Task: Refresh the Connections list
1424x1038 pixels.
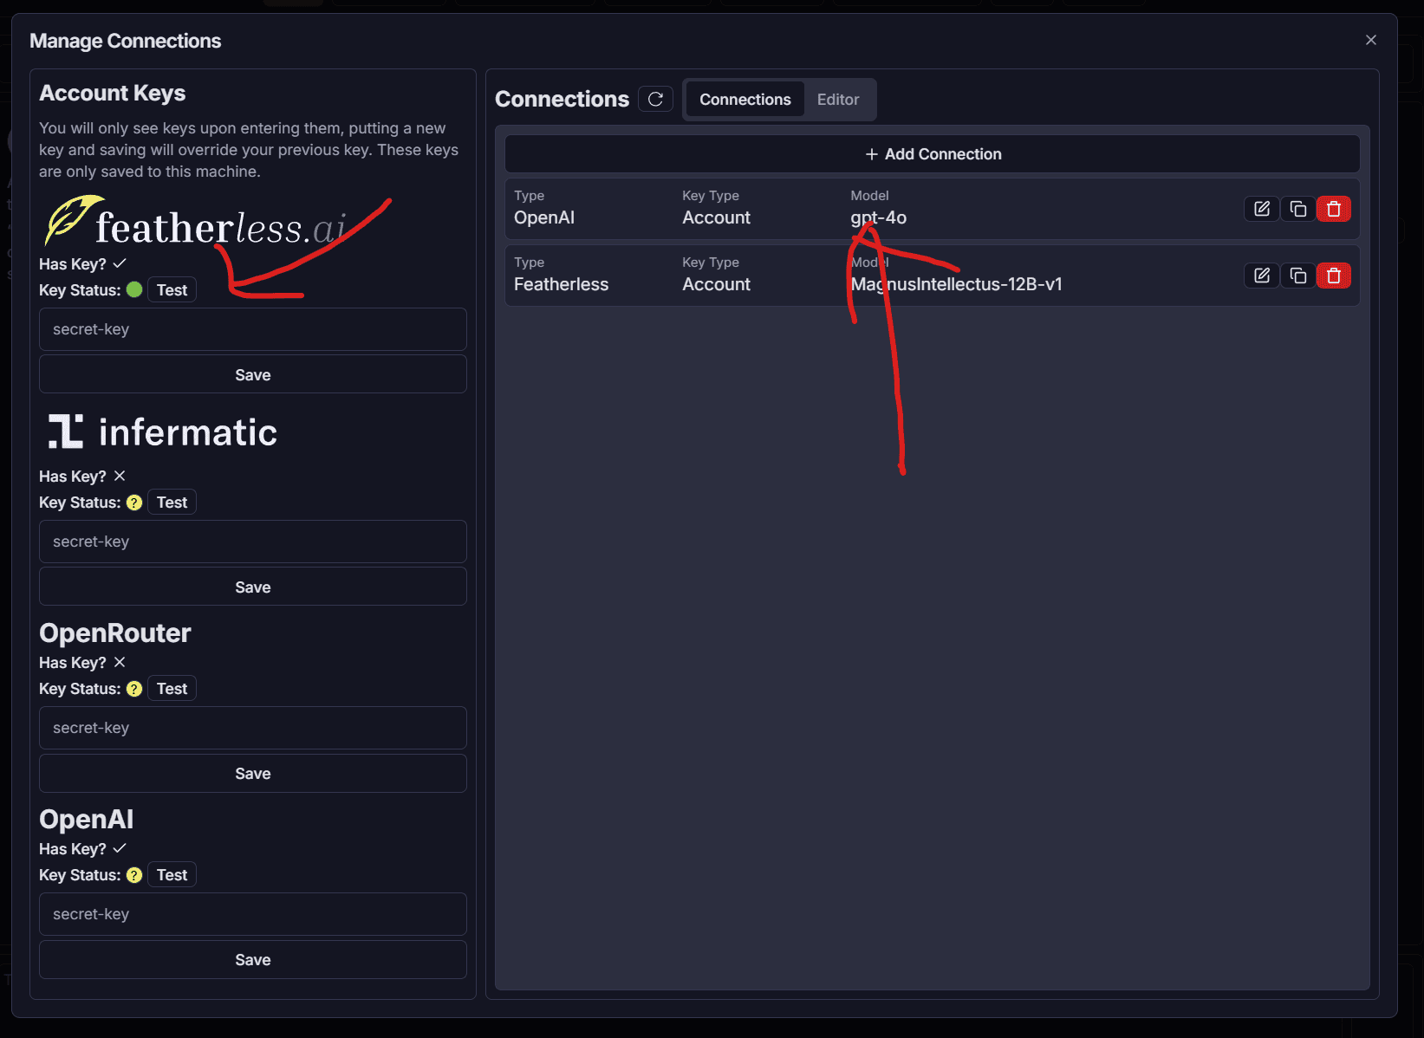Action: pyautogui.click(x=656, y=99)
